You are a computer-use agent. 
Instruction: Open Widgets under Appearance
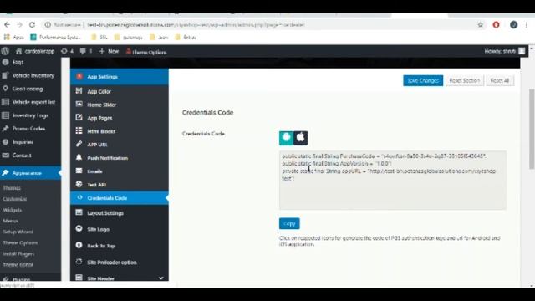pyautogui.click(x=13, y=210)
